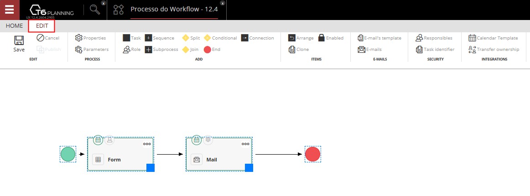Select the Form task node

point(120,154)
